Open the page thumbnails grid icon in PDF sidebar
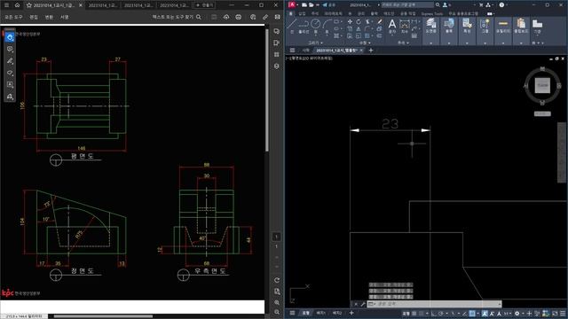This screenshot has height=319, width=568. 277,55
